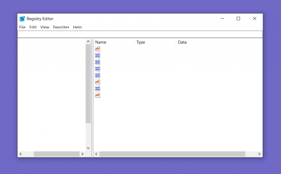Click the tree pane vertical scrollbar thumb

(x=88, y=84)
